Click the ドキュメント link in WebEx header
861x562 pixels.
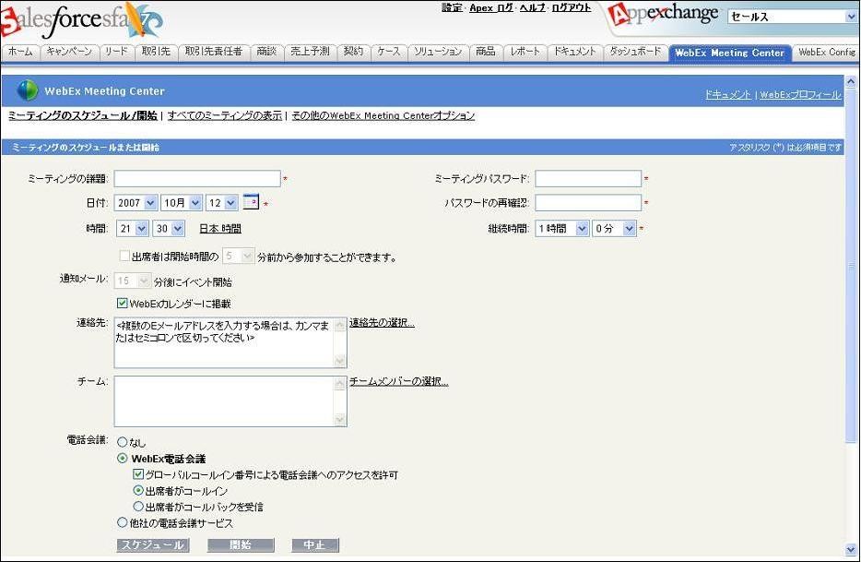click(727, 94)
